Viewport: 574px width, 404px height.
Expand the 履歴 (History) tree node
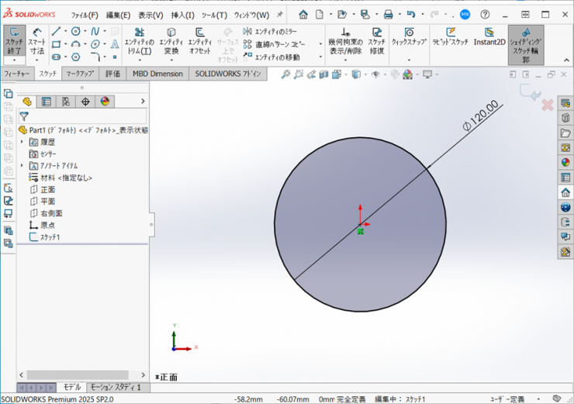22,143
